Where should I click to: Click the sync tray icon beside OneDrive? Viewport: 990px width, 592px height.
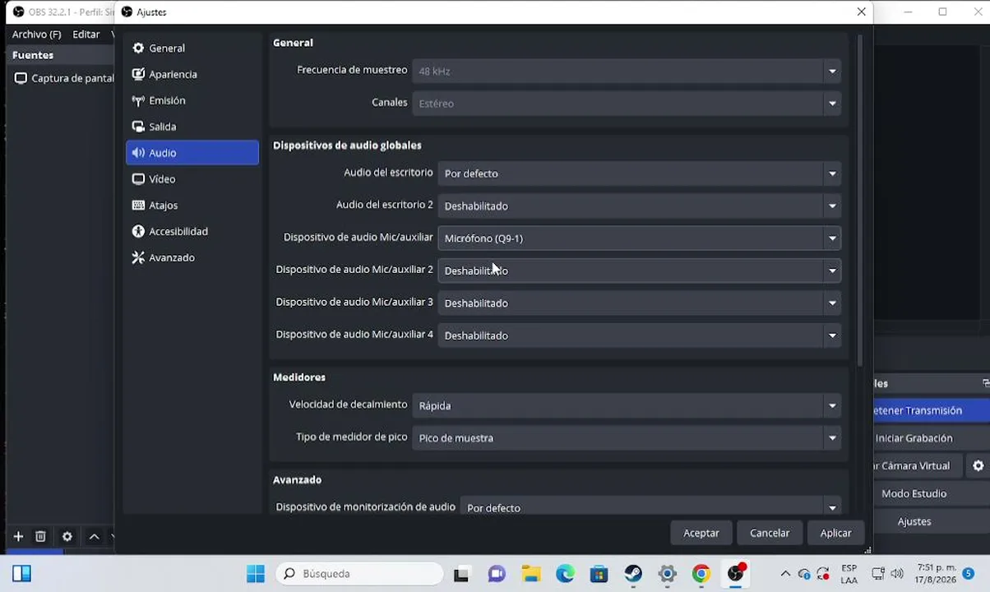click(x=823, y=574)
